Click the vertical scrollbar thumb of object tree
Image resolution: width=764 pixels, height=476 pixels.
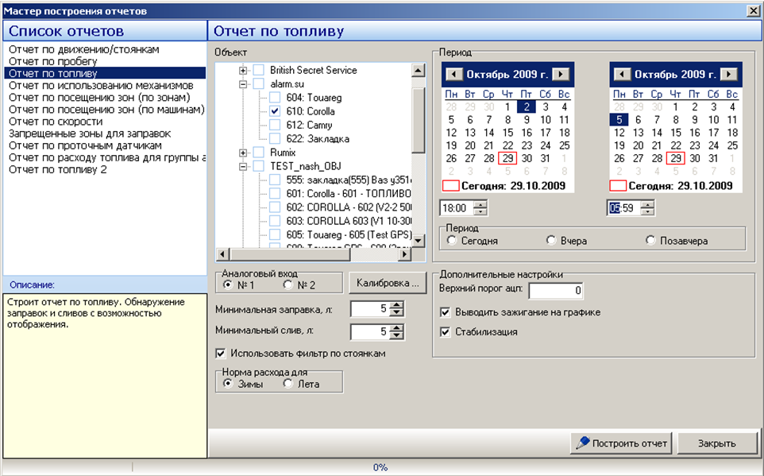[418, 121]
